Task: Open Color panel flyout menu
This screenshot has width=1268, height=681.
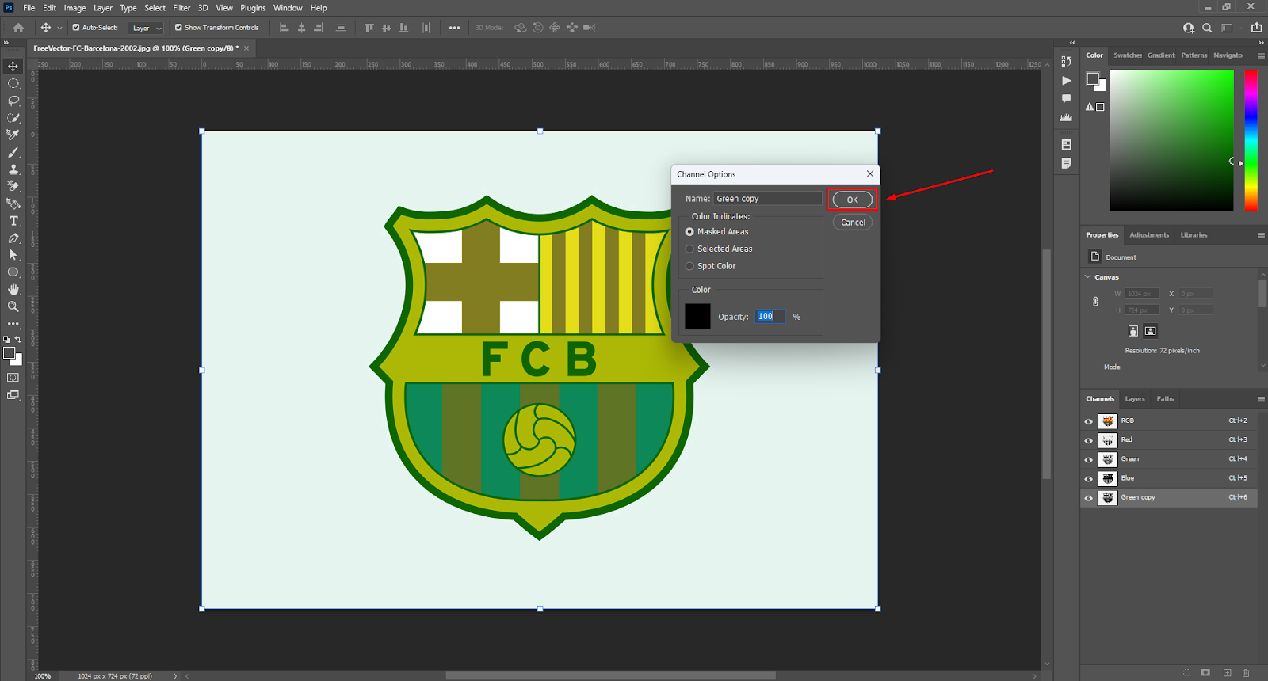Action: pyautogui.click(x=1261, y=55)
